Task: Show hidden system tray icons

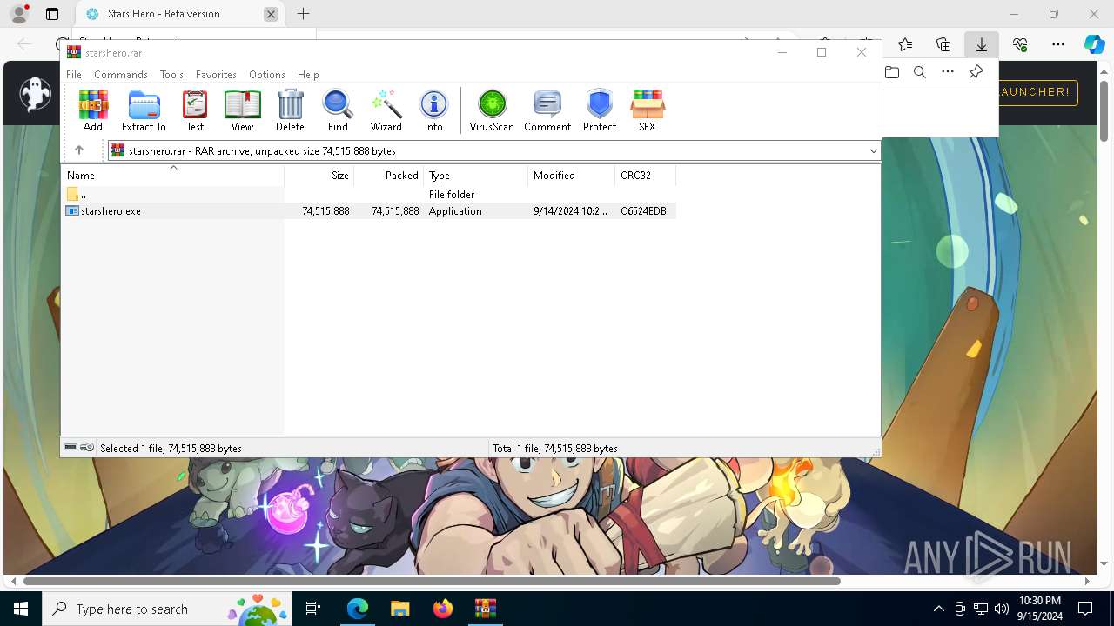Action: pyautogui.click(x=938, y=609)
